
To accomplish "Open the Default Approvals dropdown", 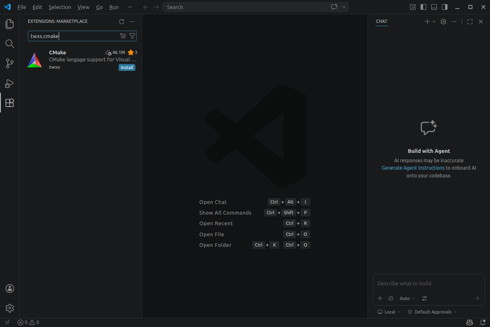I will click(x=432, y=312).
